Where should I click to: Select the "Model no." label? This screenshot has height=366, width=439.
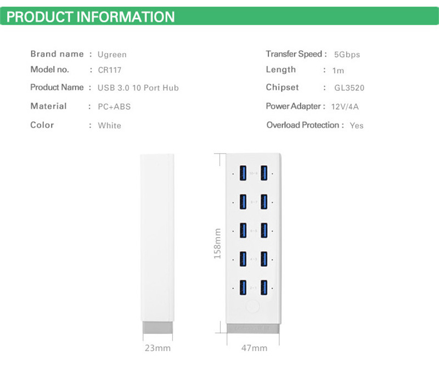[49, 70]
